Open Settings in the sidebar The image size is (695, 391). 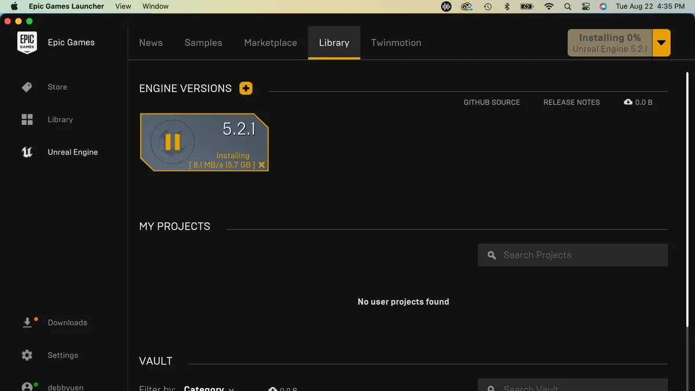63,355
